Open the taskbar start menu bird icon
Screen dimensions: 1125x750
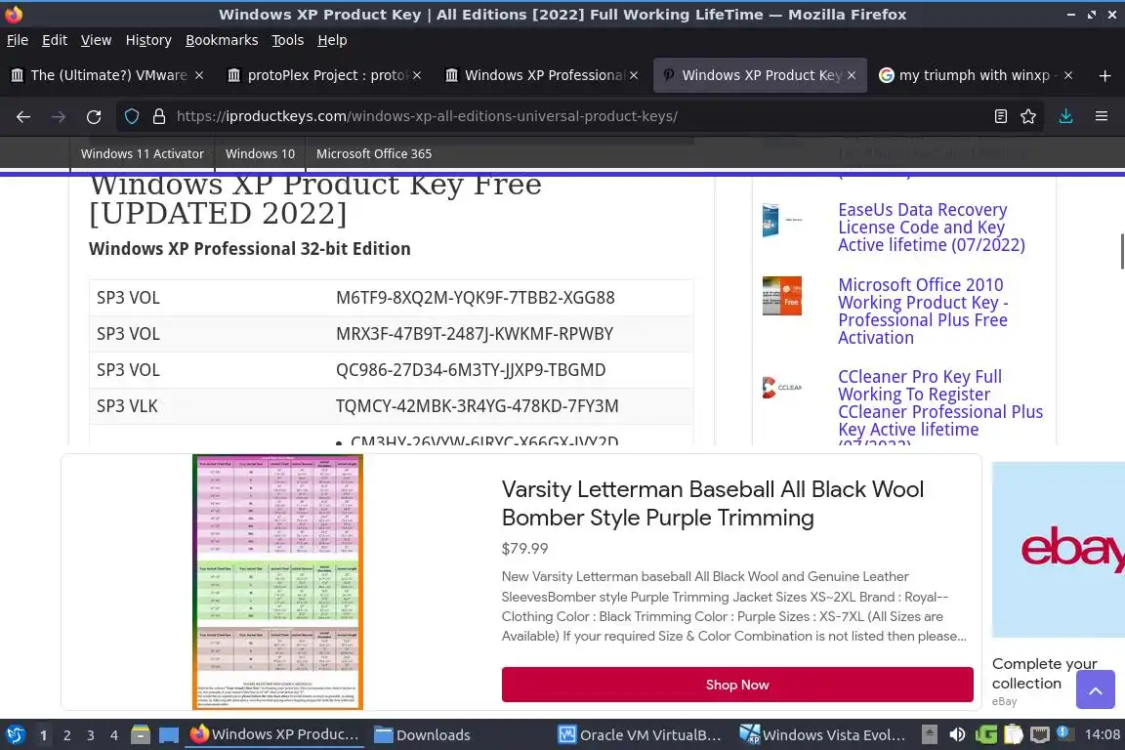pos(15,735)
